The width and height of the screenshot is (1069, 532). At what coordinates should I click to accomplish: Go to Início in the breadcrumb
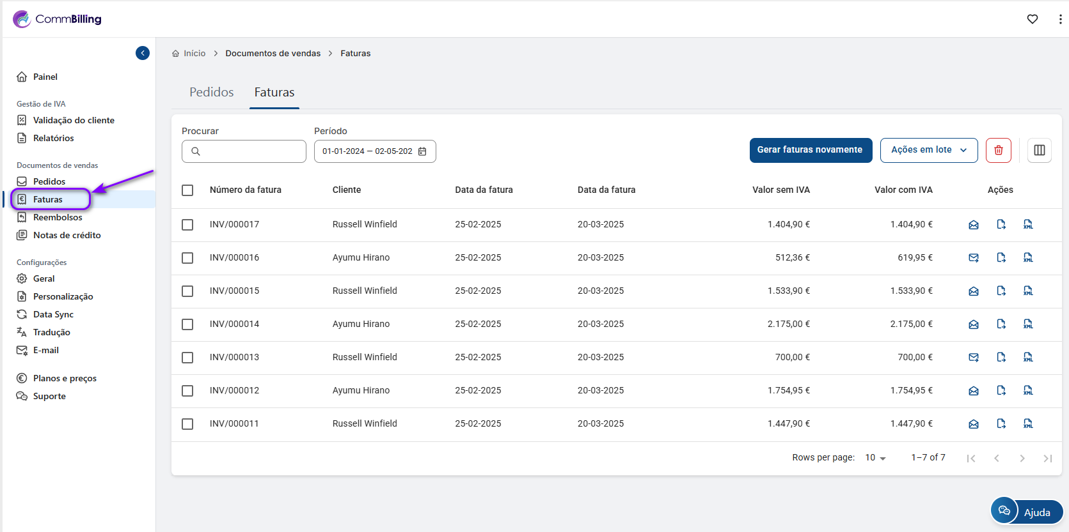click(194, 54)
